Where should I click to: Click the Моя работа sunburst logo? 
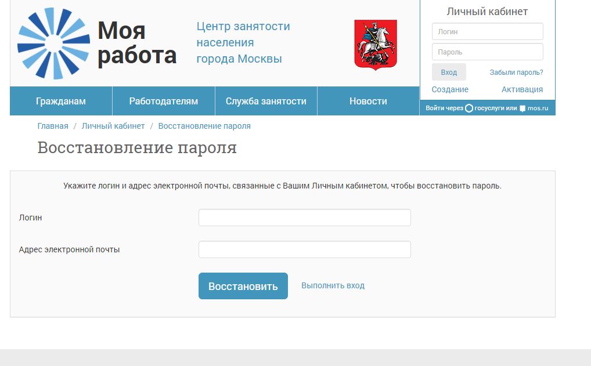[x=53, y=44]
